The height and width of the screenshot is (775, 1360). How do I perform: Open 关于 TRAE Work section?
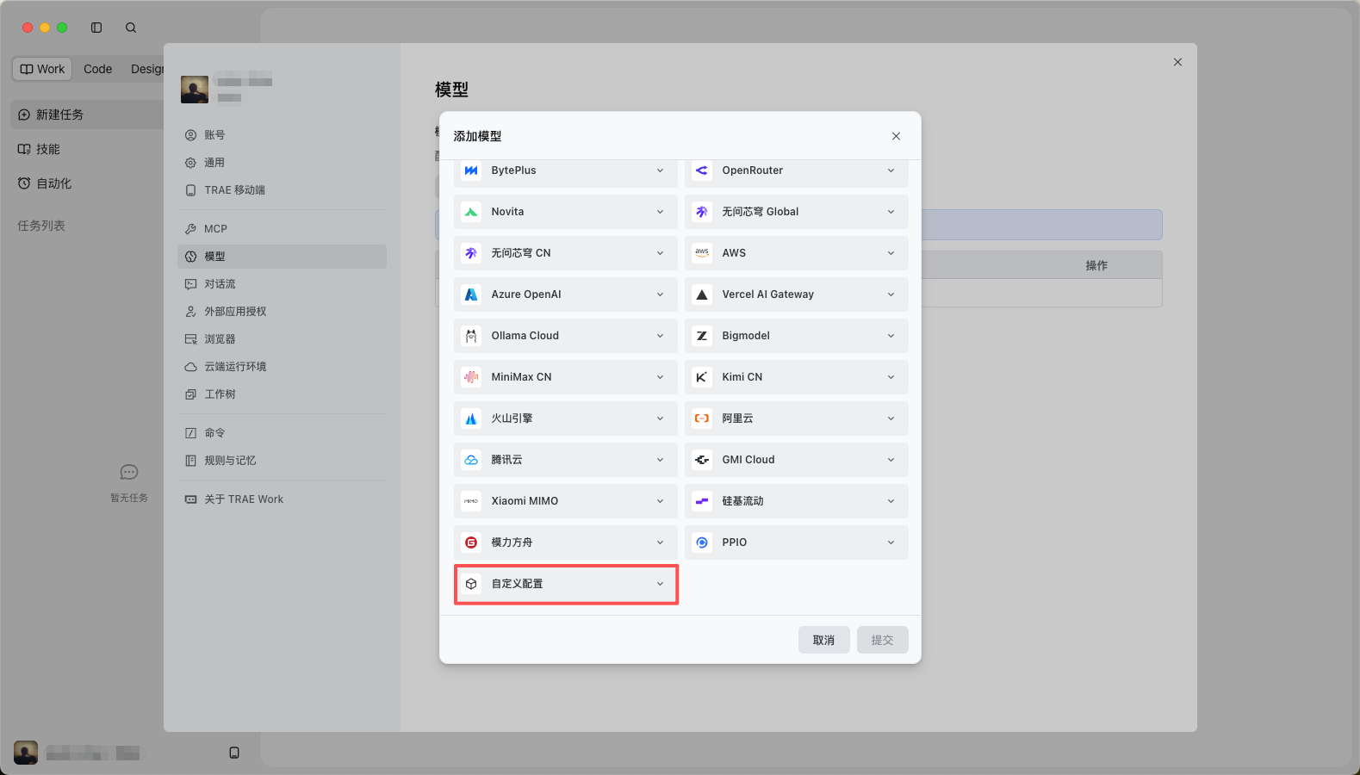282,499
